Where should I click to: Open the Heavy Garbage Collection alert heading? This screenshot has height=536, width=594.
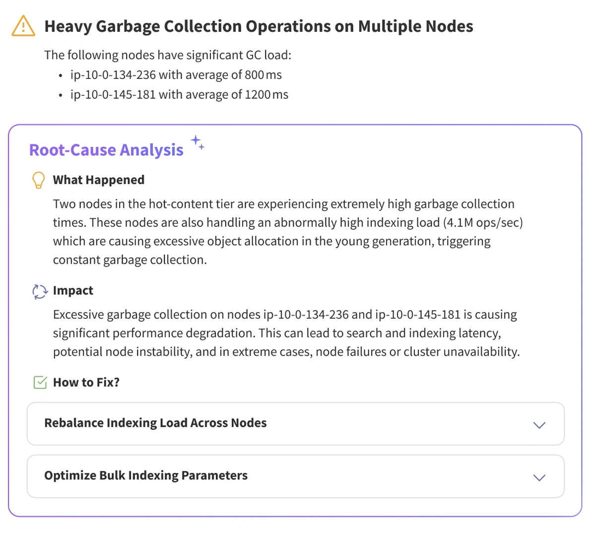pos(259,26)
